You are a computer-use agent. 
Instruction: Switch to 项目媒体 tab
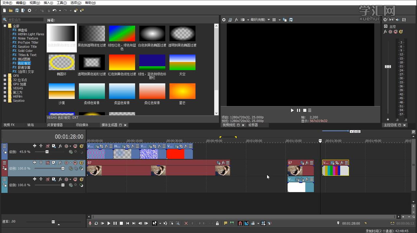[82, 125]
